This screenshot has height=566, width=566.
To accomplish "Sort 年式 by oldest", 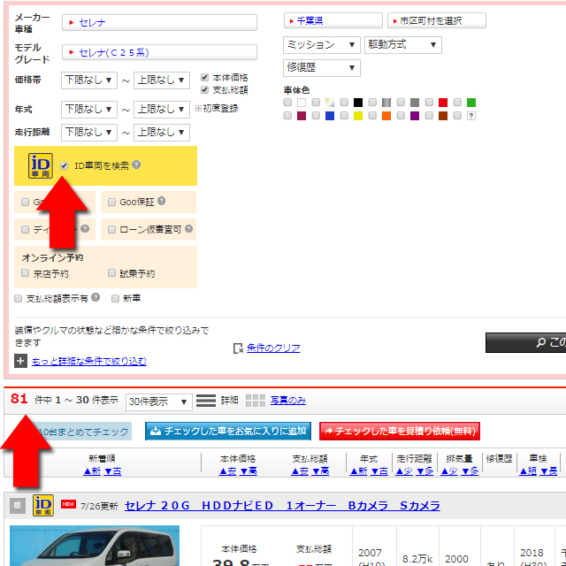I will click(379, 471).
